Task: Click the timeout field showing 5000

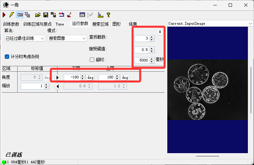Action: tap(142, 60)
